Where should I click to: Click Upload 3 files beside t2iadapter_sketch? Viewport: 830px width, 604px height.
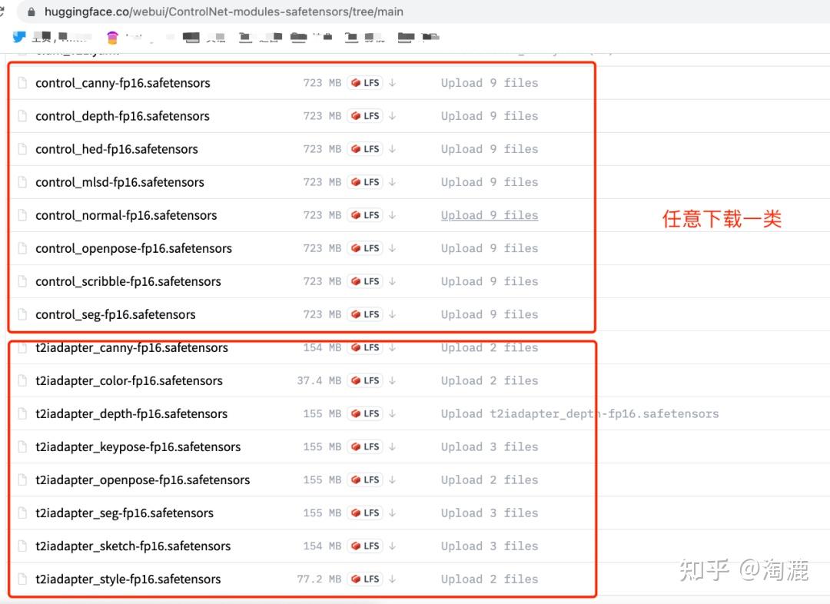pos(489,546)
